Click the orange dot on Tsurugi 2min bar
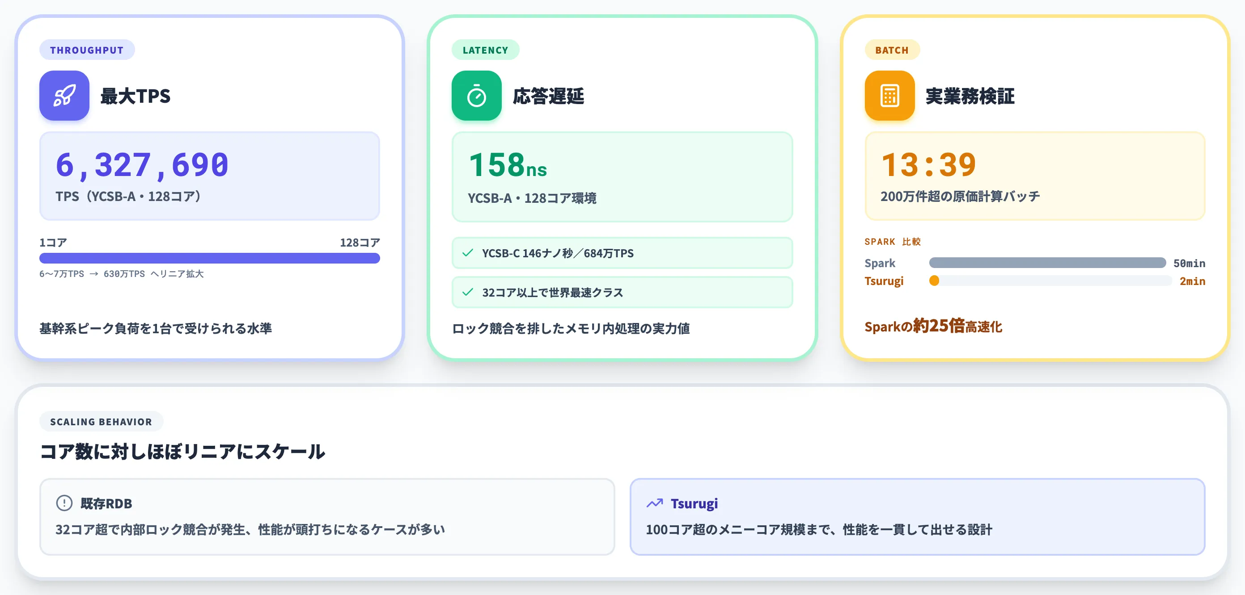The height and width of the screenshot is (595, 1245). (x=934, y=281)
